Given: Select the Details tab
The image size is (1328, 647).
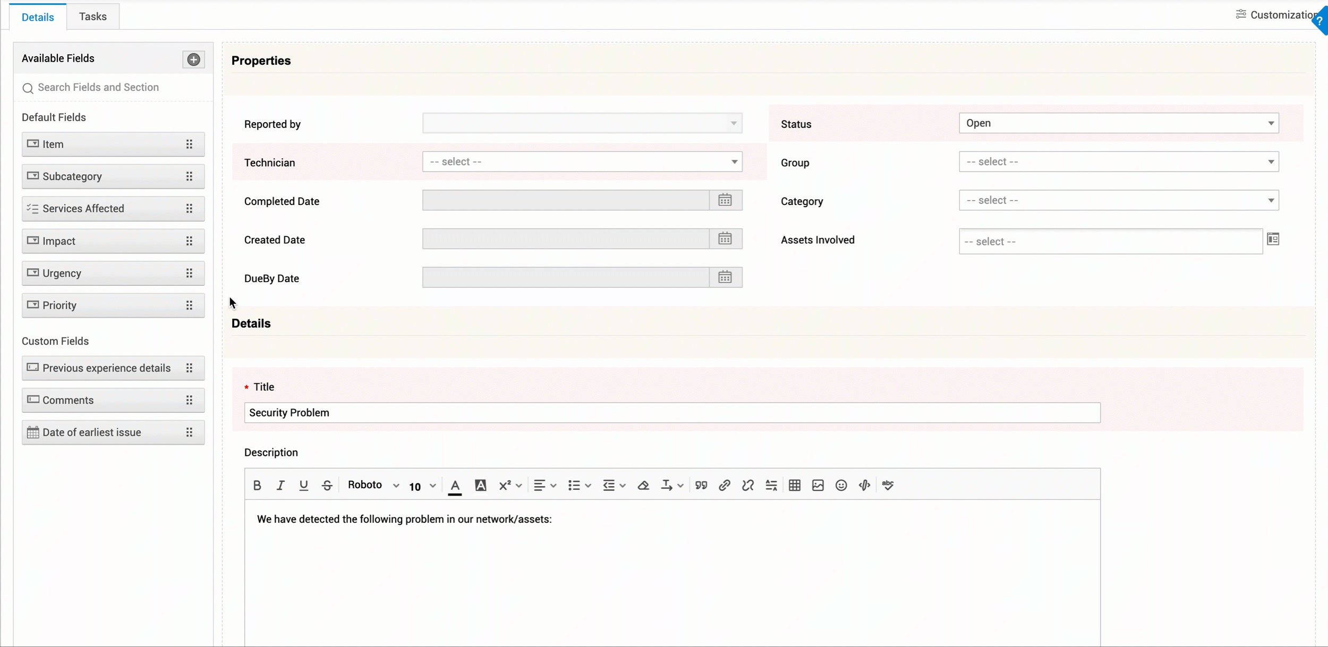Looking at the screenshot, I should (38, 17).
